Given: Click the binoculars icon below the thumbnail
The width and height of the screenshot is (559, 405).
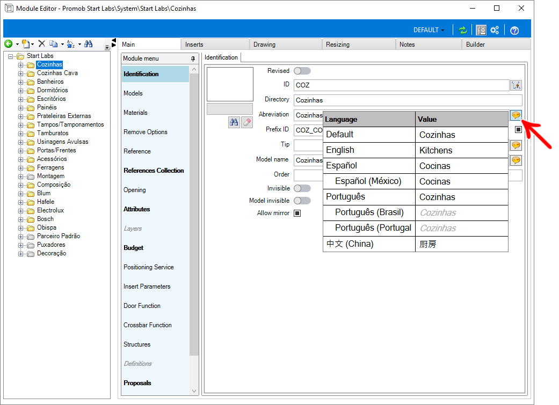Looking at the screenshot, I should 234,122.
